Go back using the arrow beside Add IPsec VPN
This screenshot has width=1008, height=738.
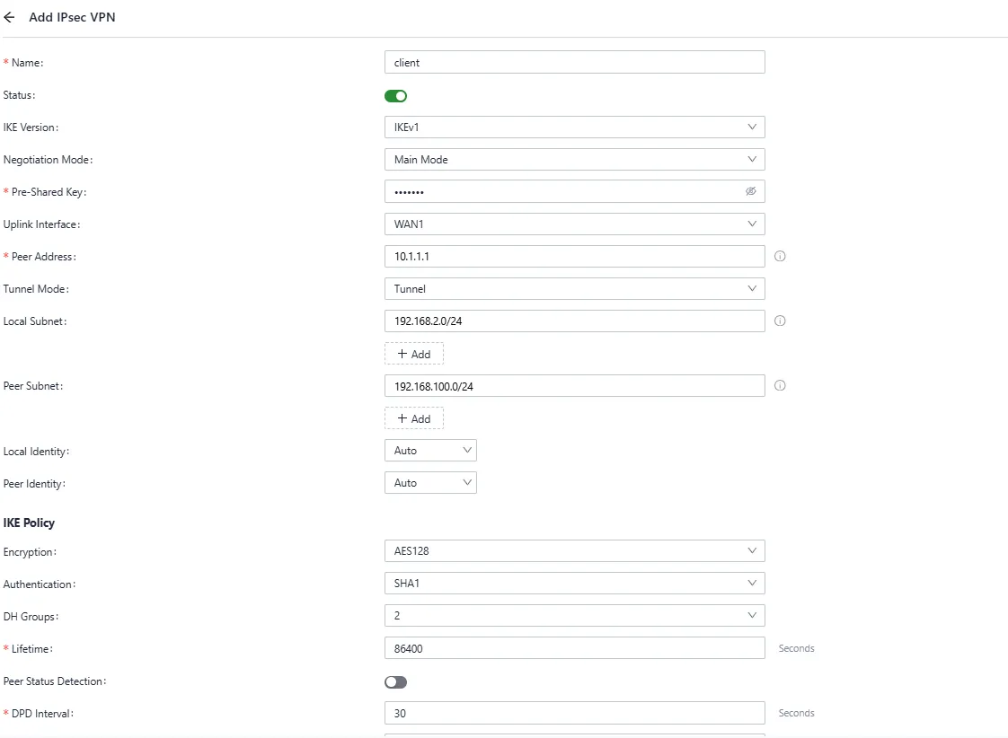pos(9,17)
